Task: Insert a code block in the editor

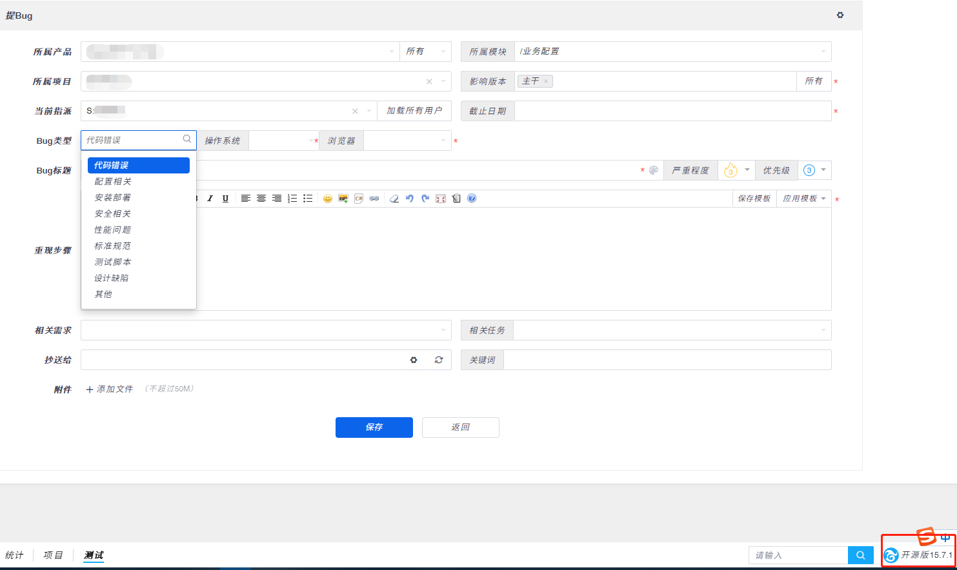Action: 359,199
